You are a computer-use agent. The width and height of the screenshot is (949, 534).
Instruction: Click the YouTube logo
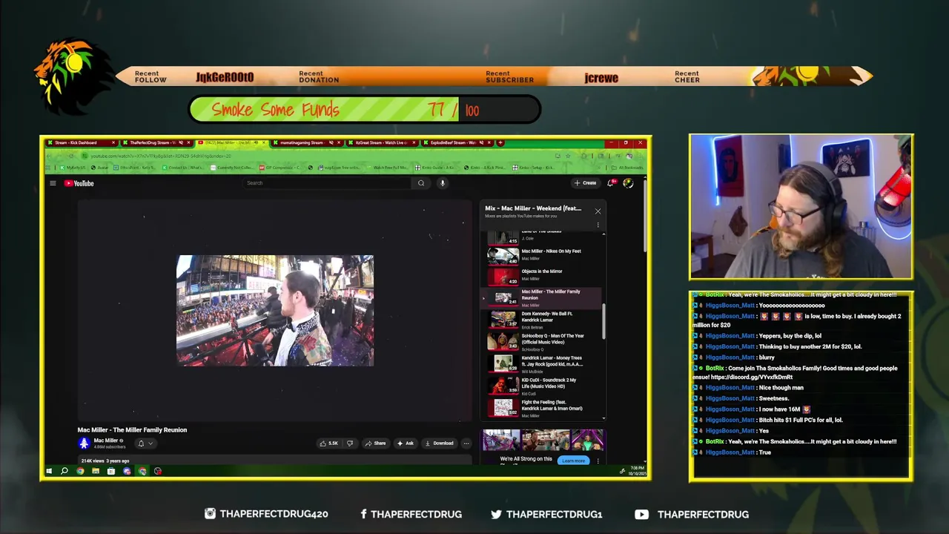coord(79,183)
